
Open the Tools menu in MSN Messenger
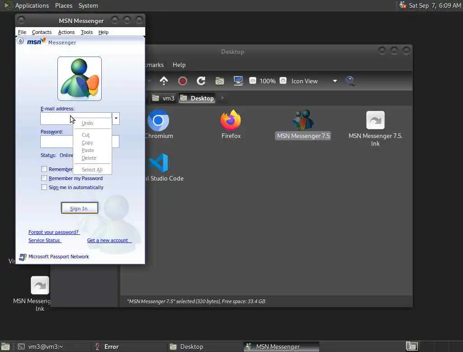(87, 32)
